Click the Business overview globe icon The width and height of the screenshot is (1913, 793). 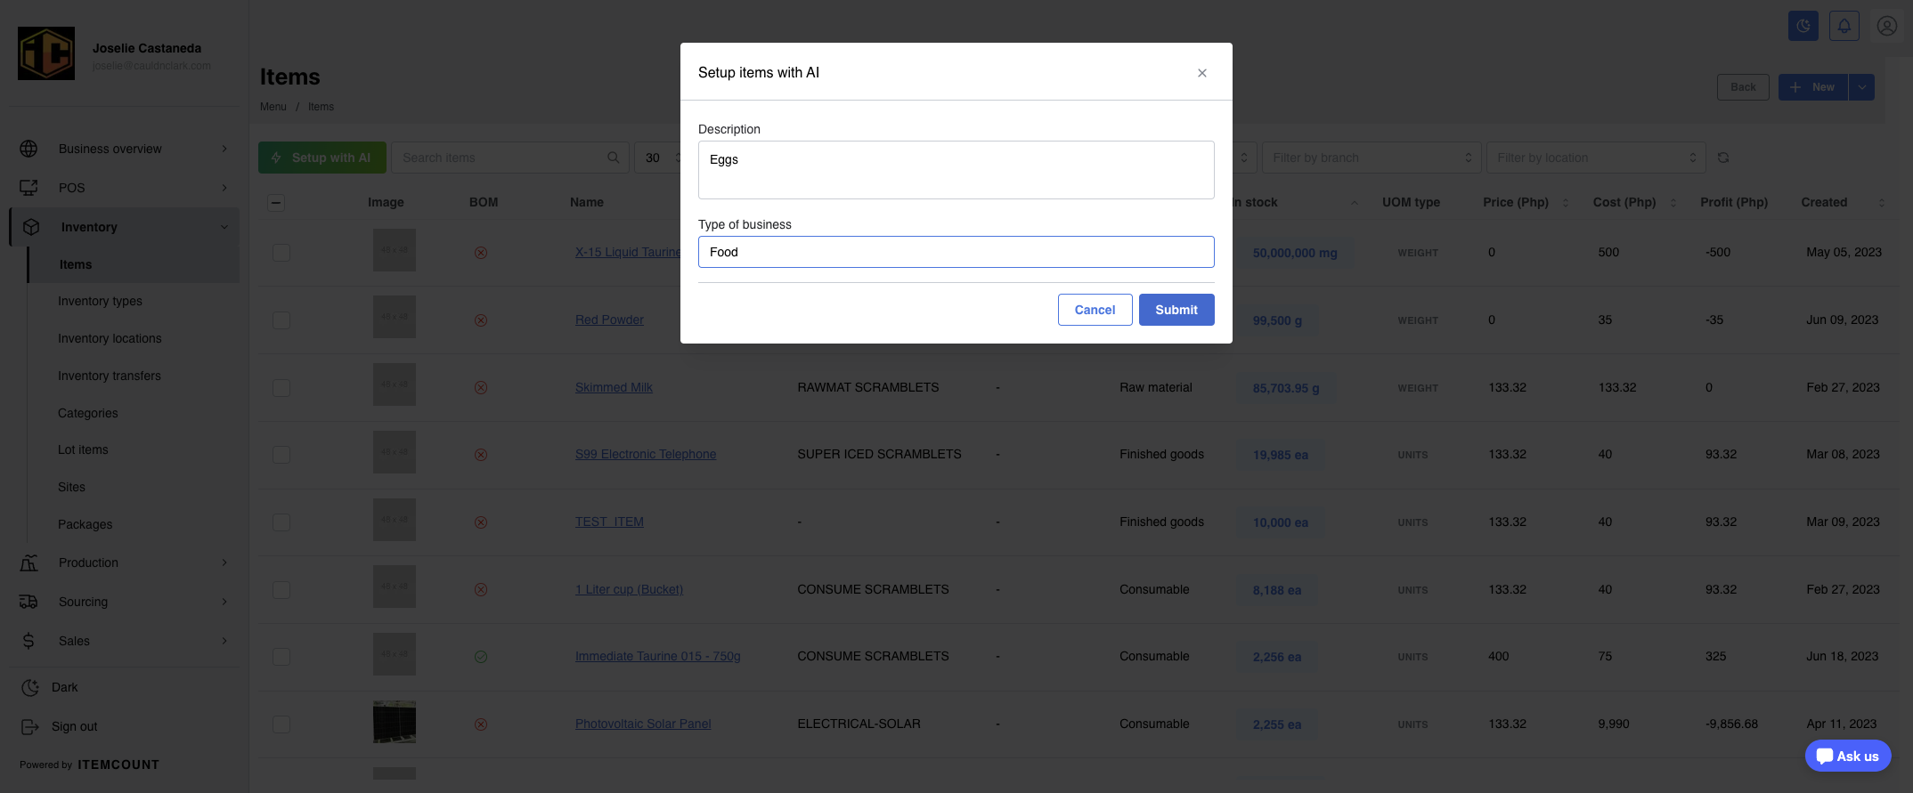coord(28,149)
